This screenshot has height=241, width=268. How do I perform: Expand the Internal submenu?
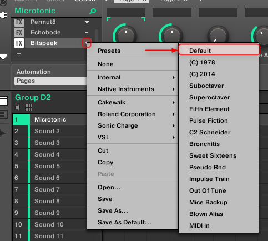pos(133,77)
